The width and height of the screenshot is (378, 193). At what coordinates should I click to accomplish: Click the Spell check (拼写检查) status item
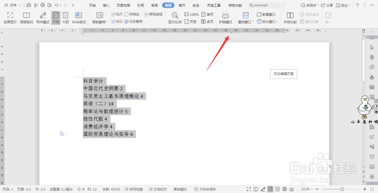133,189
